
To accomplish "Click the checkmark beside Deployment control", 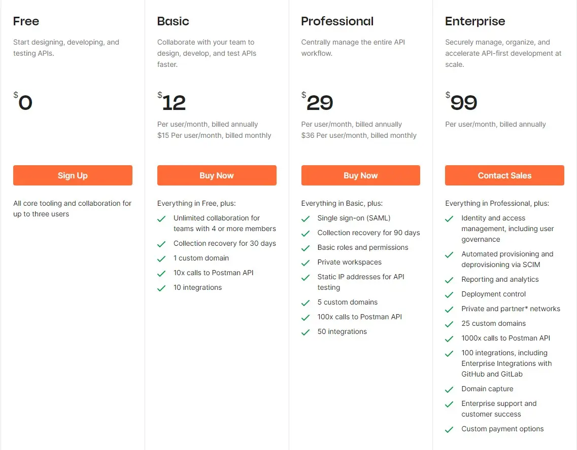I will click(x=449, y=295).
